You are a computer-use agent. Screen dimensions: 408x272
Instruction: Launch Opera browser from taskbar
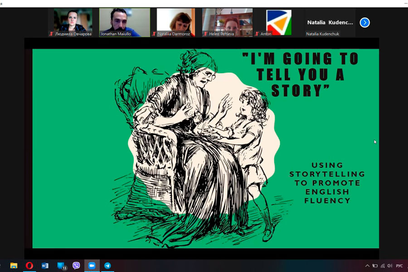click(x=29, y=266)
